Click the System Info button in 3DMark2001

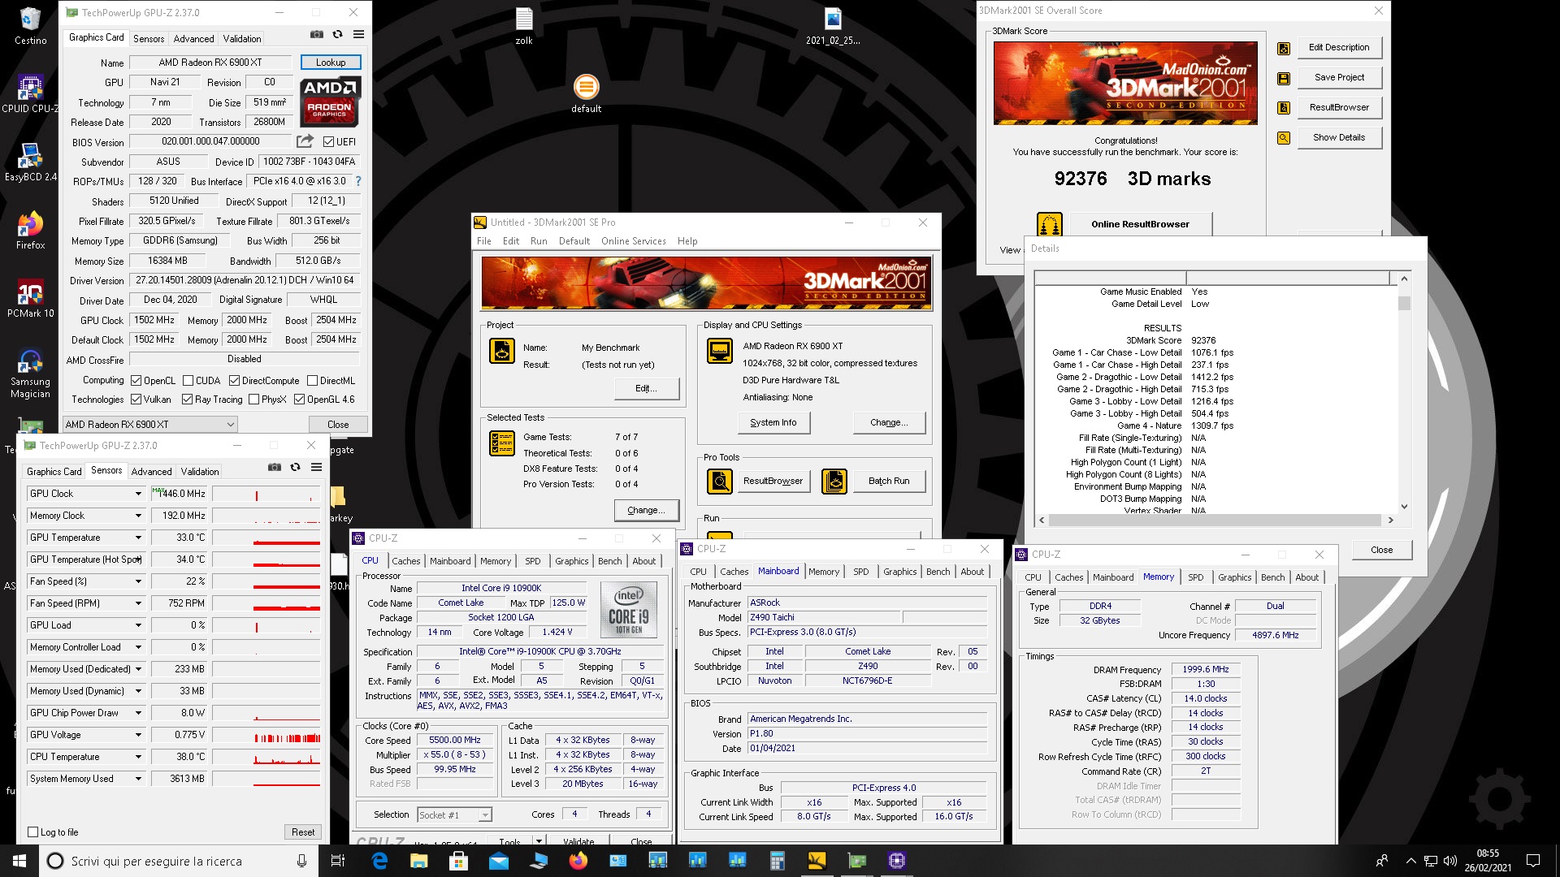773,422
